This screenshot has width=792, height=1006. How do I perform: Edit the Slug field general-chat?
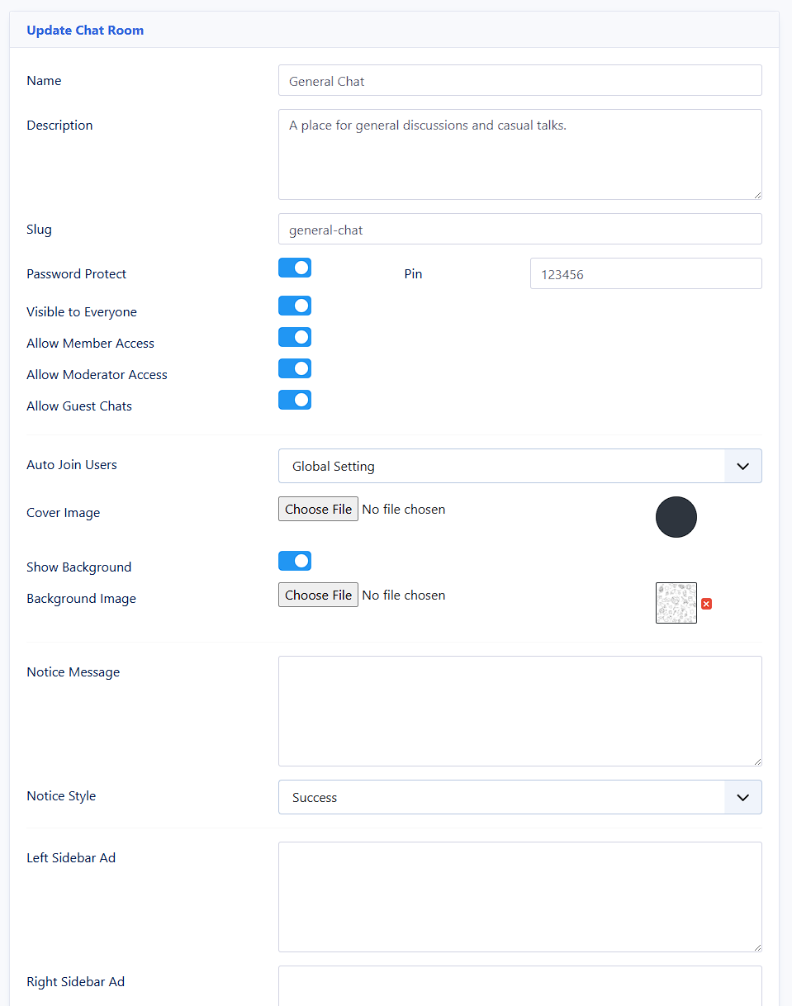pos(520,229)
